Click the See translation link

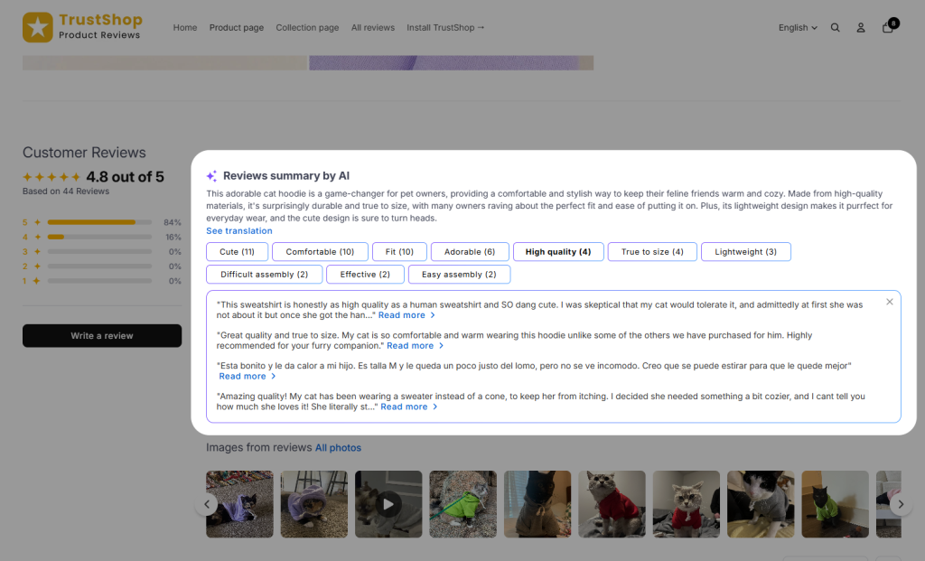click(x=238, y=231)
